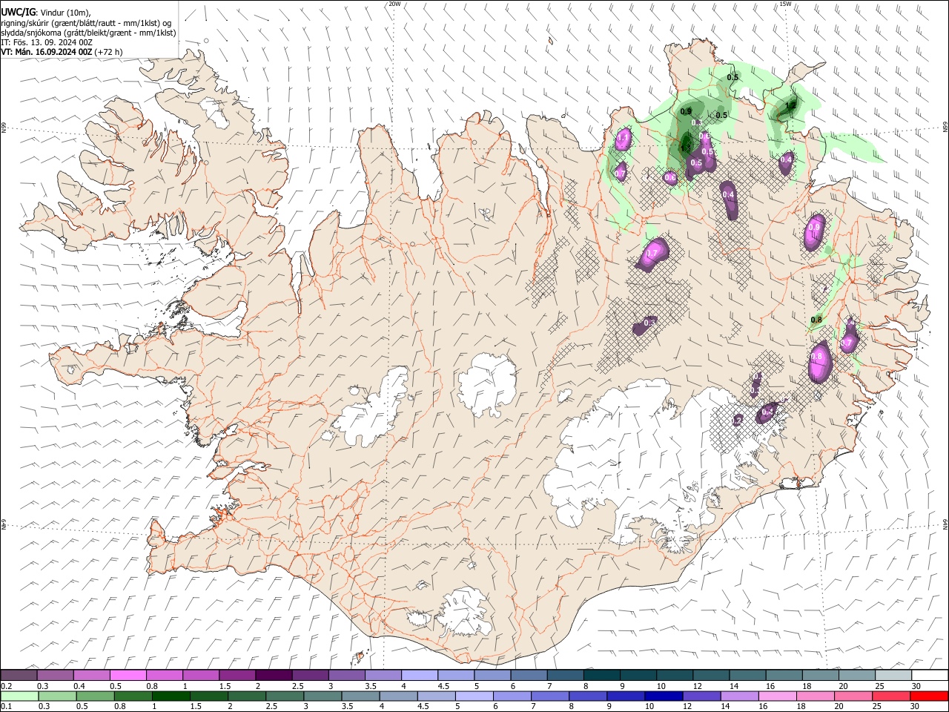Click the white swatch ending the upper snow scale
This screenshot has height=712, width=949.
point(930,676)
